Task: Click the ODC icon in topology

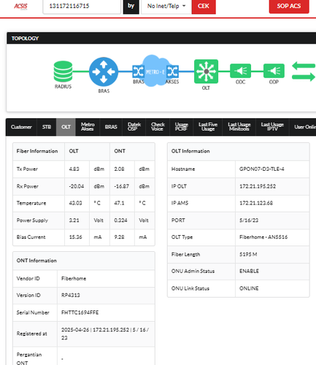Action: (240, 71)
